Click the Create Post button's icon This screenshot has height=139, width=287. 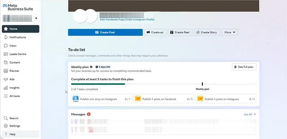(x=97, y=32)
